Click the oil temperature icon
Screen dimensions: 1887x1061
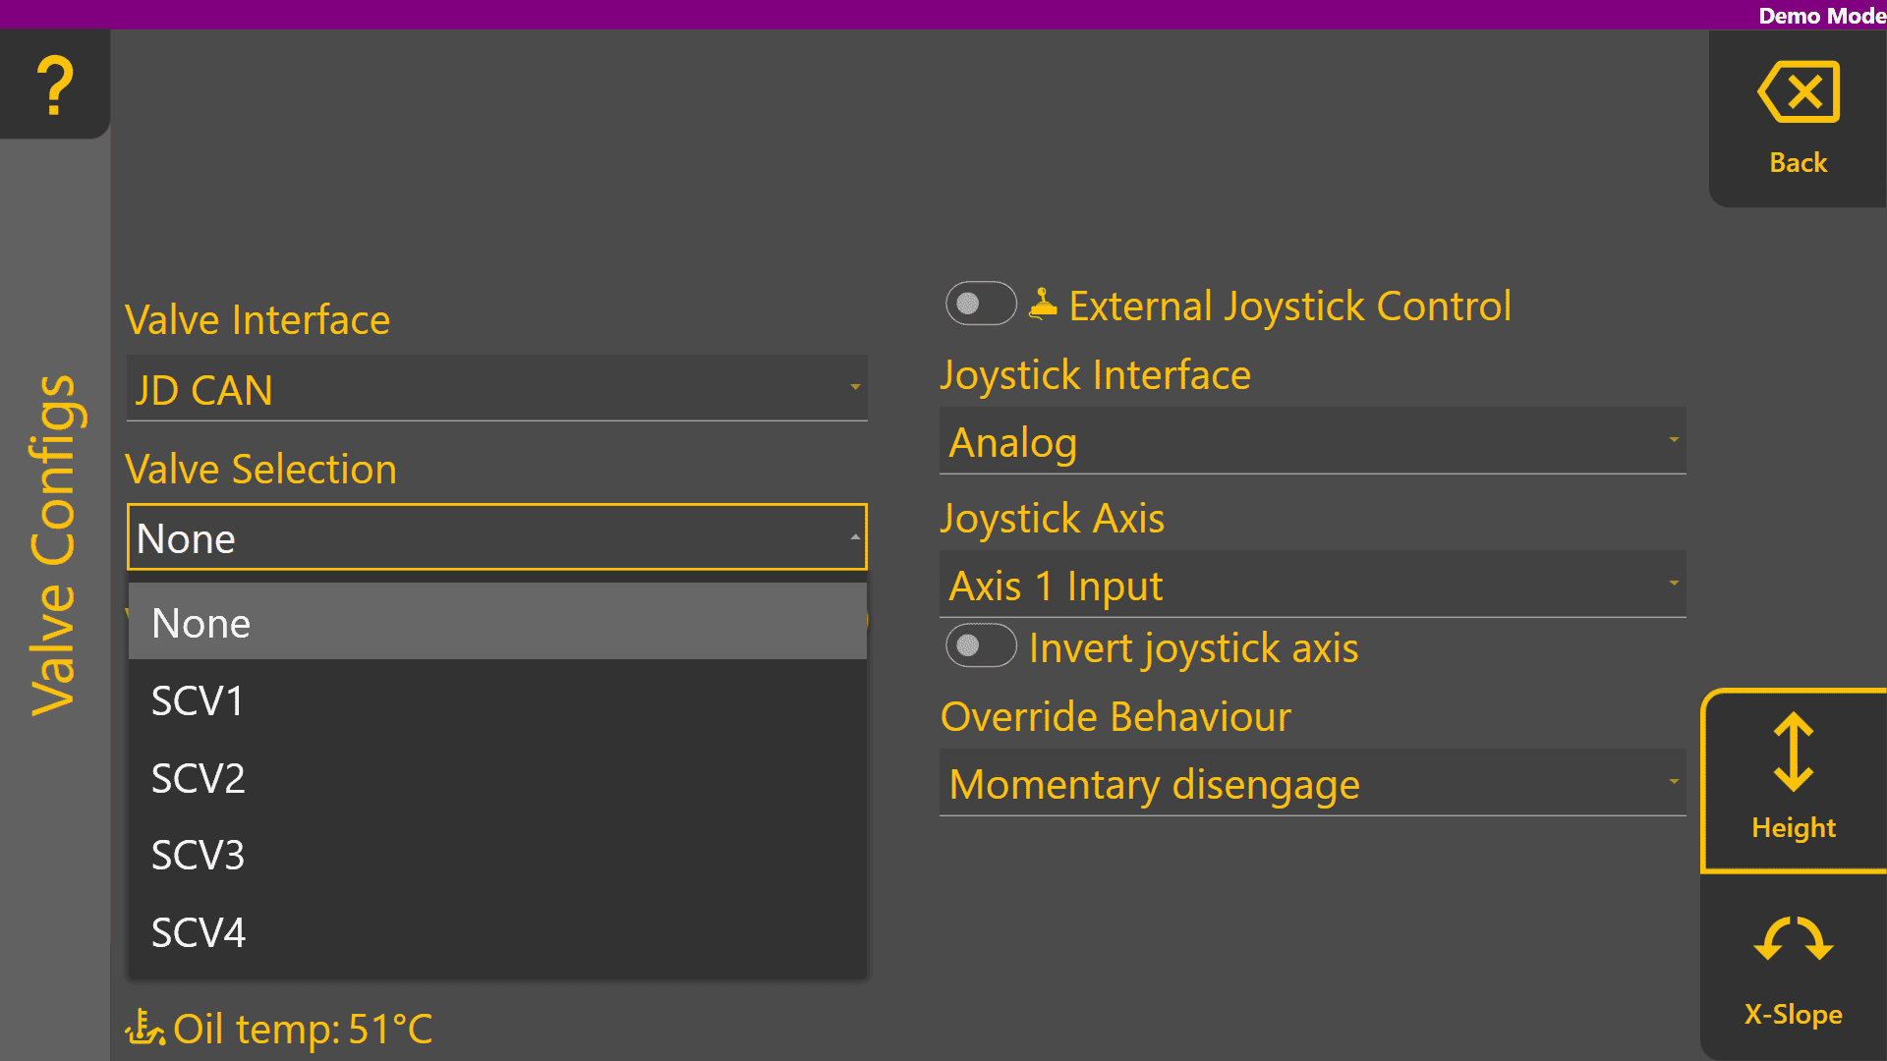144,1029
